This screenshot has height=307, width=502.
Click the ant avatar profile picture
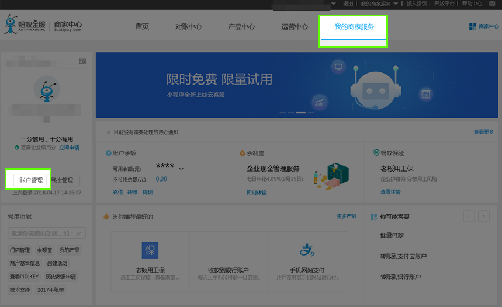pyautogui.click(x=47, y=89)
